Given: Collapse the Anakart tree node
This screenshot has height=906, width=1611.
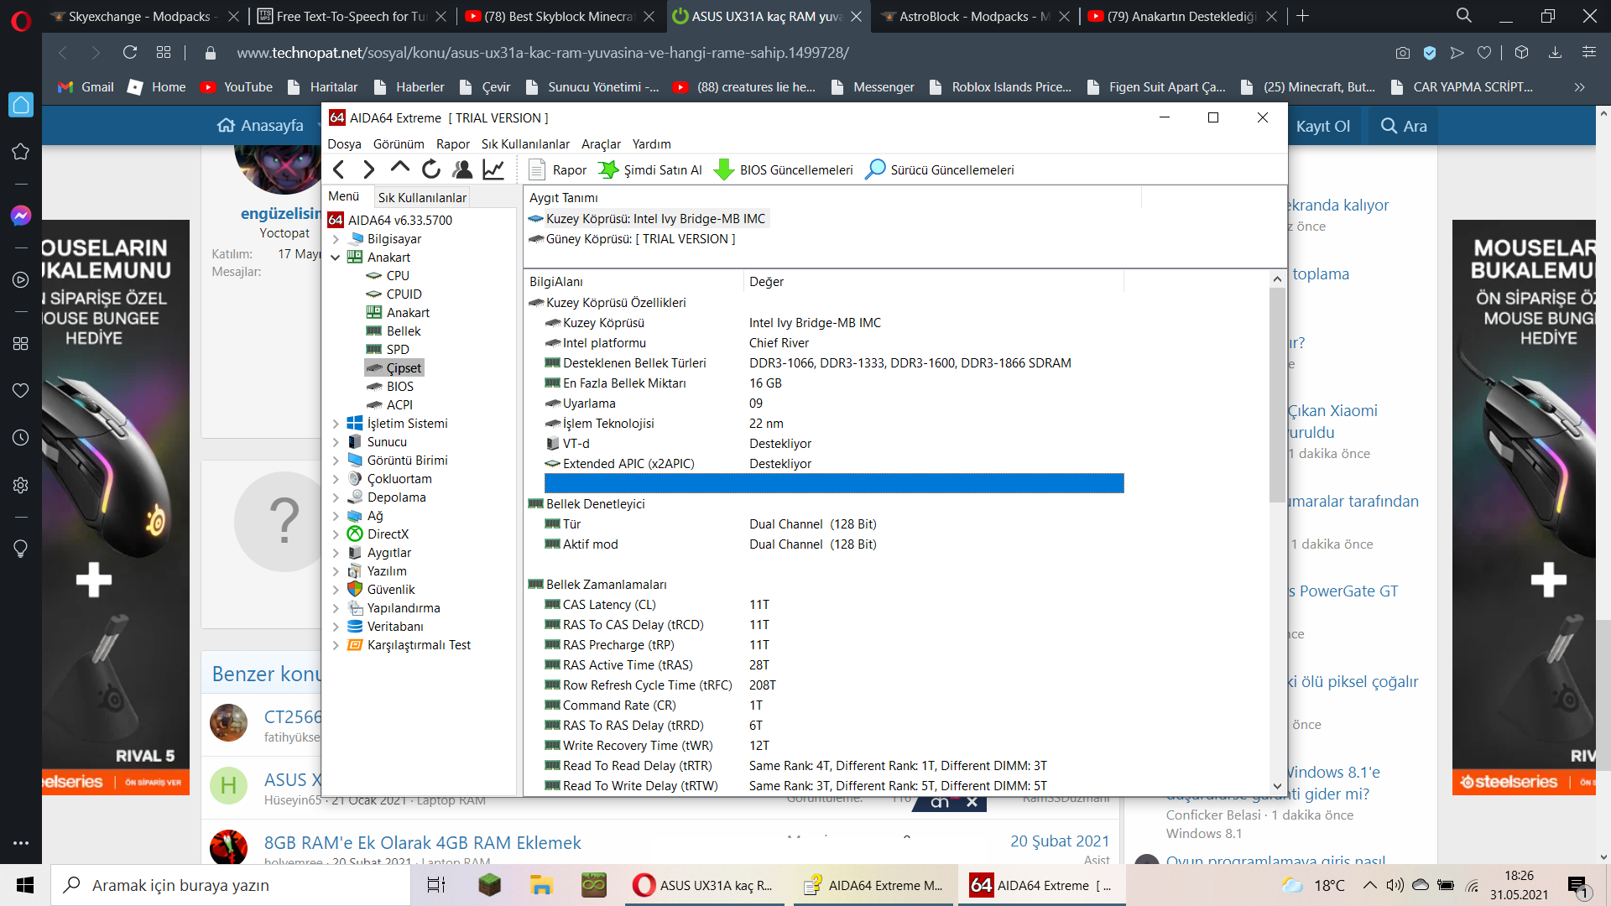Looking at the screenshot, I should click(336, 258).
